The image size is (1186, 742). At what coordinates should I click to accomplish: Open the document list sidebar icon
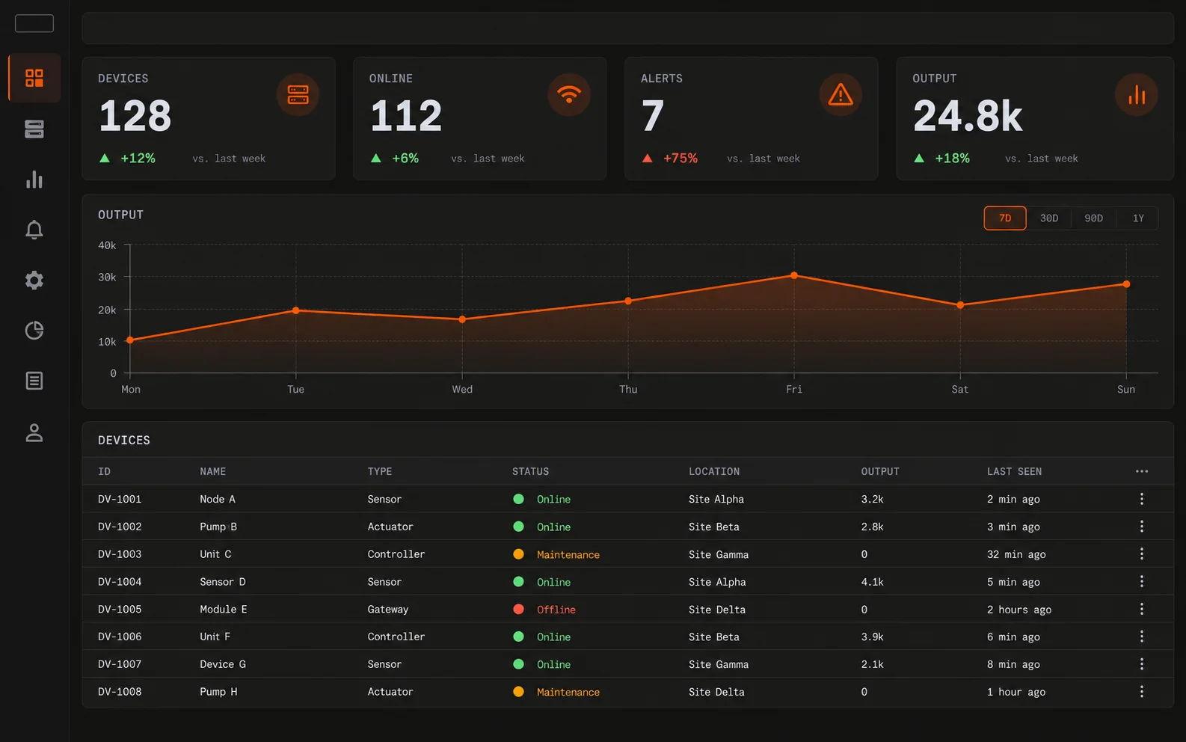point(34,381)
